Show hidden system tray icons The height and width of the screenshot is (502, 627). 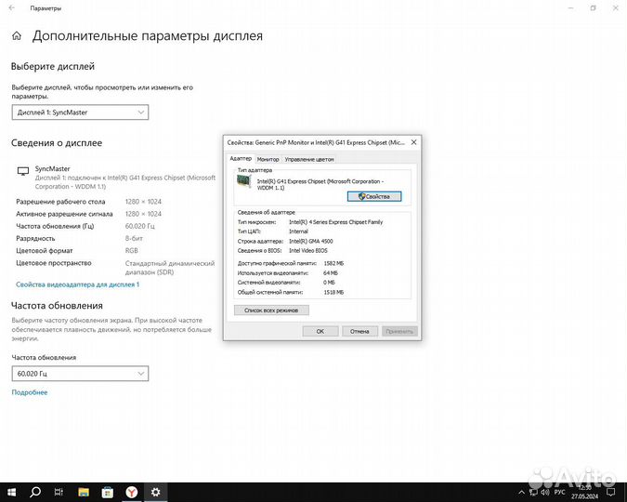click(521, 493)
